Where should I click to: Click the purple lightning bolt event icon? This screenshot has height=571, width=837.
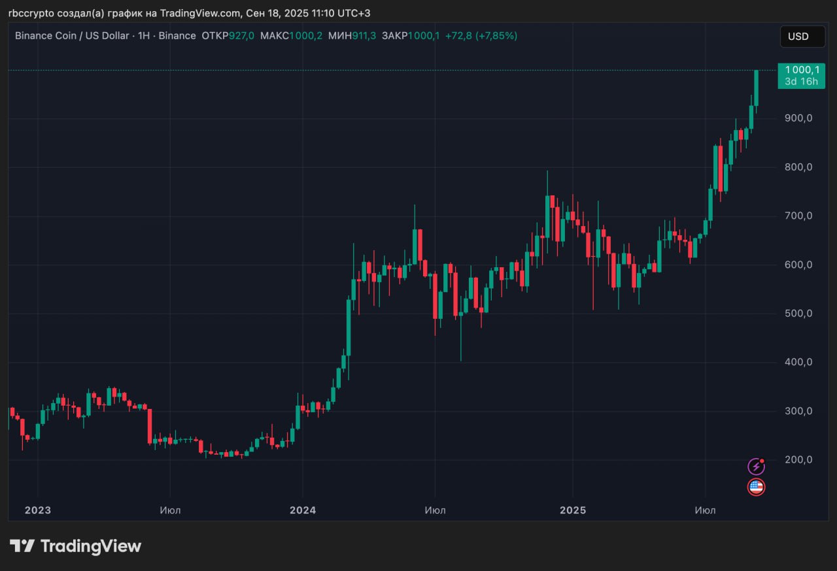click(x=756, y=466)
